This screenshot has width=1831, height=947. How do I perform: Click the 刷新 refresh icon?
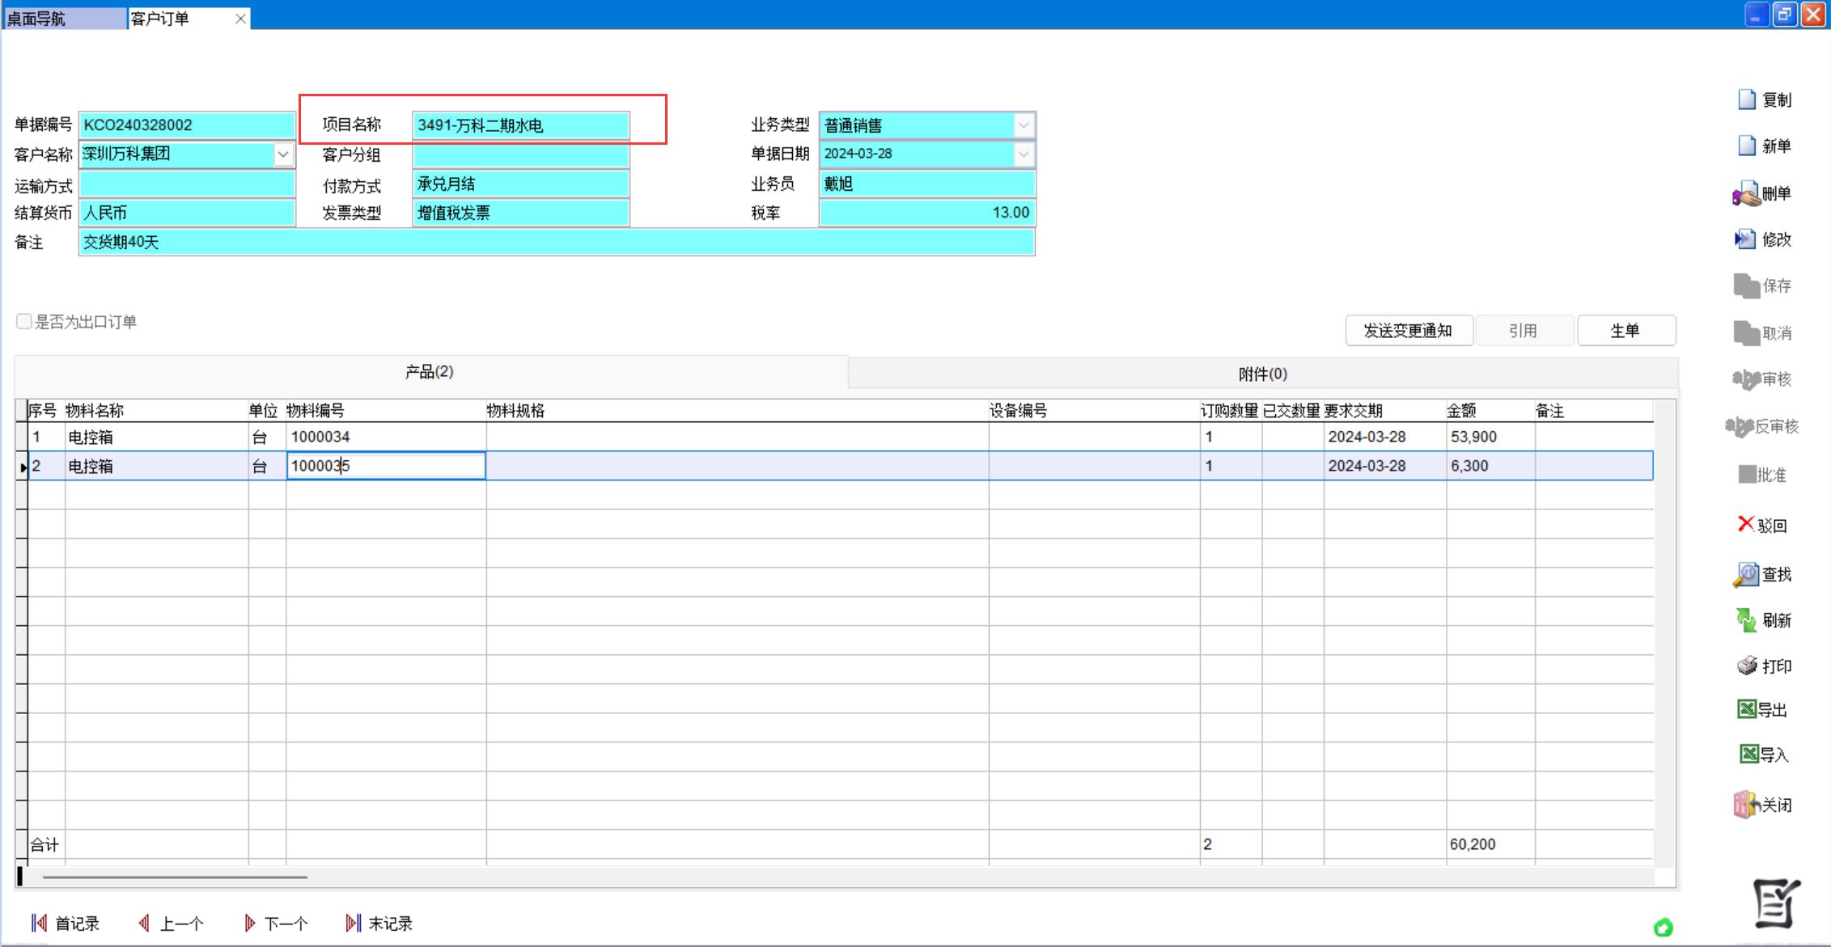click(x=1747, y=620)
